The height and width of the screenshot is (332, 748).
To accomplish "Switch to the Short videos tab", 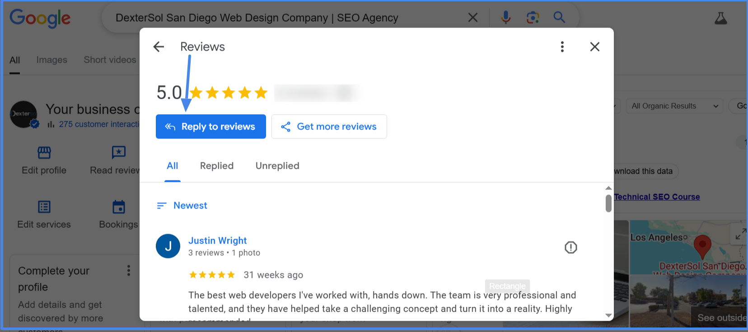I will pos(110,60).
